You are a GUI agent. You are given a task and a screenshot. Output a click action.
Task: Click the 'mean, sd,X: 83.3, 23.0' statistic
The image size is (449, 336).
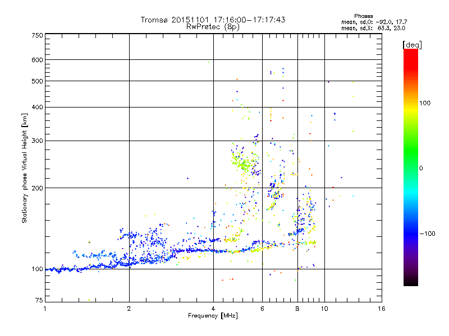click(x=373, y=28)
